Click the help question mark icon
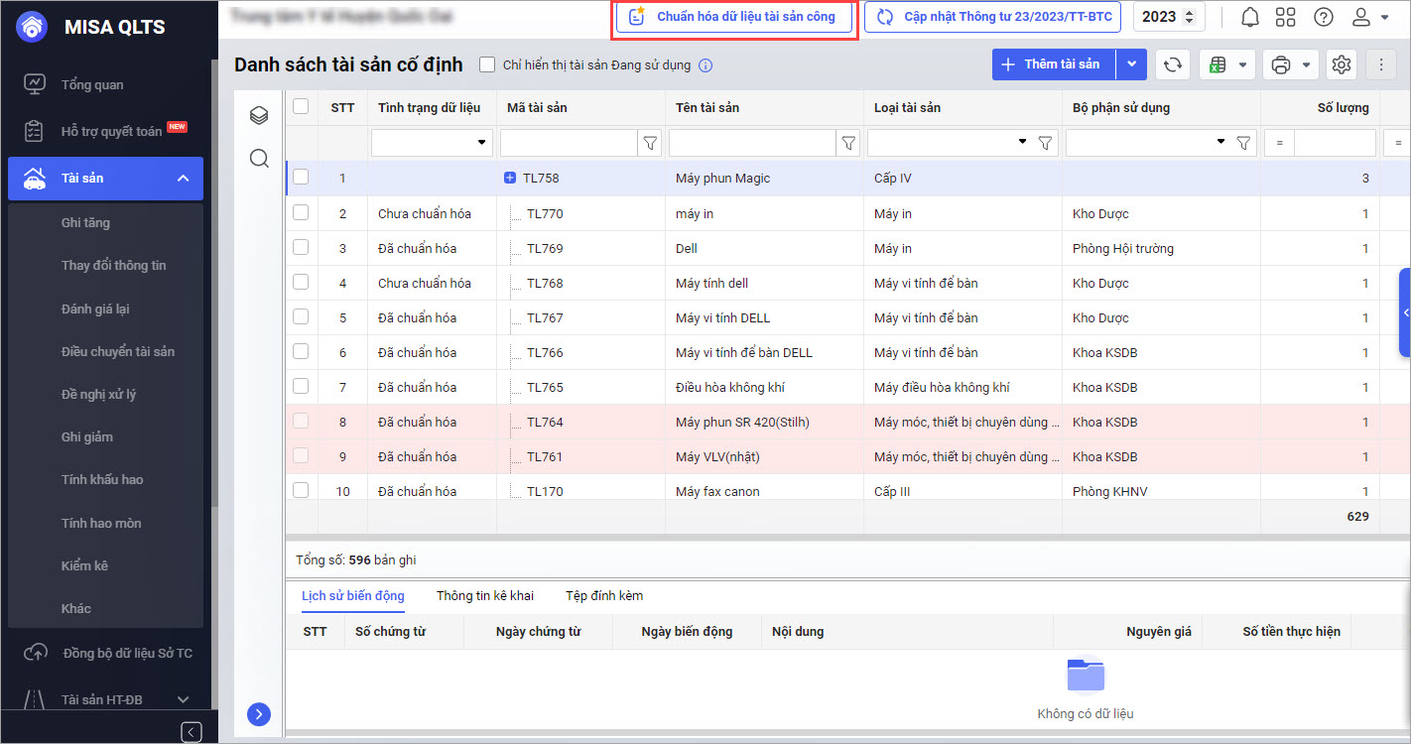 (x=1323, y=17)
